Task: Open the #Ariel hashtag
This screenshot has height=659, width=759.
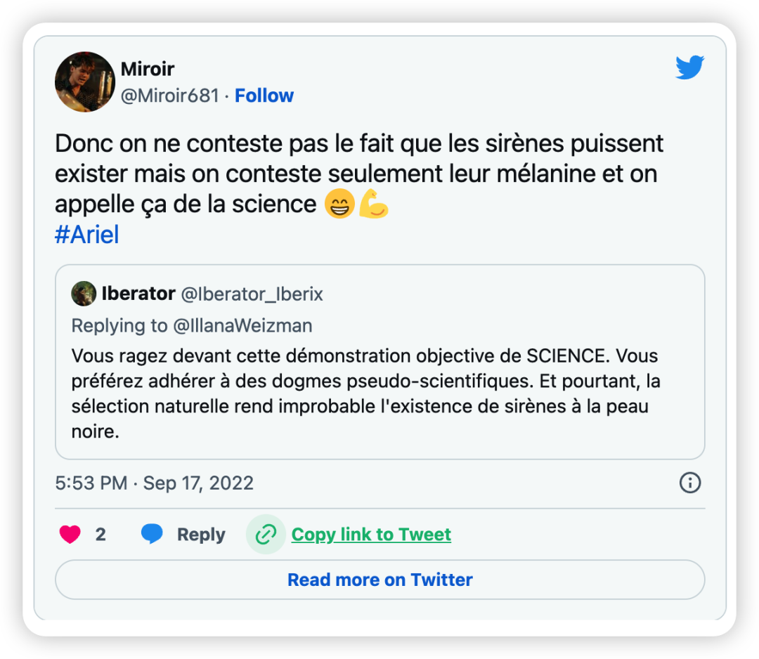Action: click(86, 235)
